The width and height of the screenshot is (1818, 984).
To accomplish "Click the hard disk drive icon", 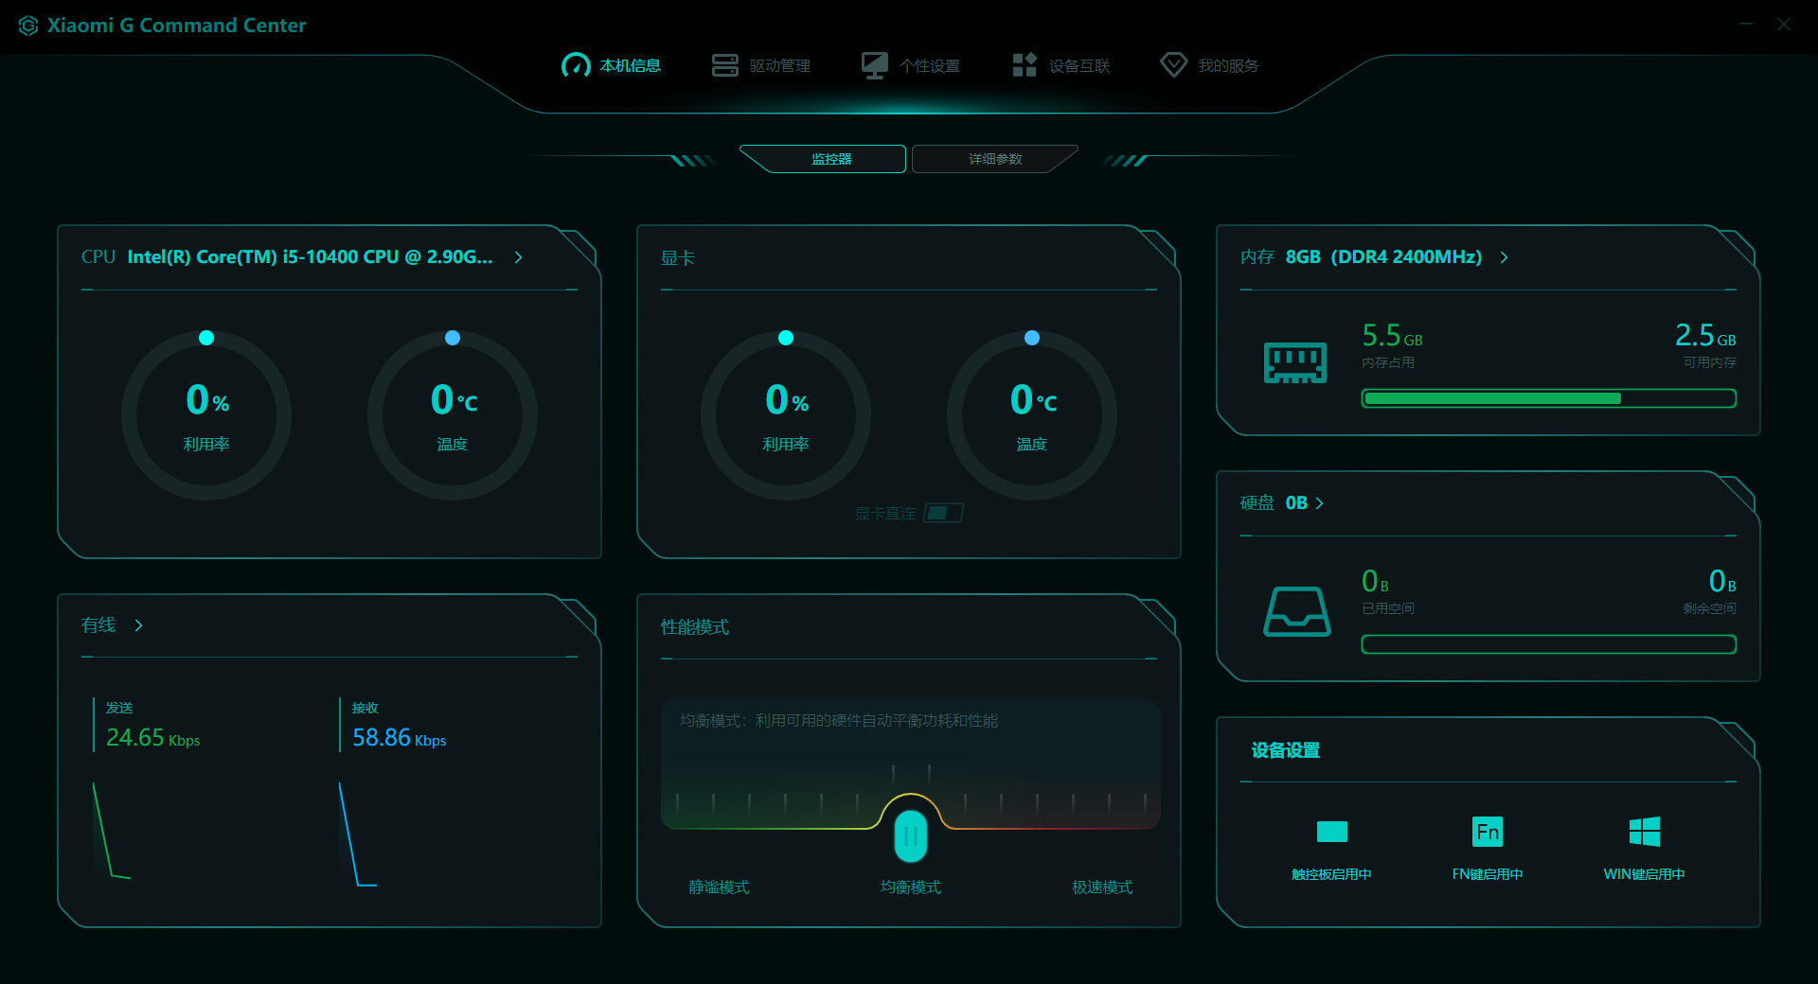I will 1297,611.
